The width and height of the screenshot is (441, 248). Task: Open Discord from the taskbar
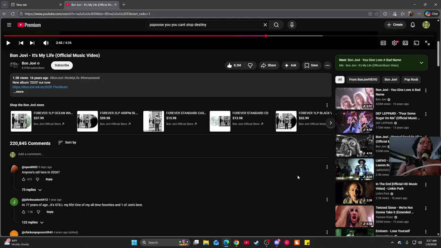(277, 242)
